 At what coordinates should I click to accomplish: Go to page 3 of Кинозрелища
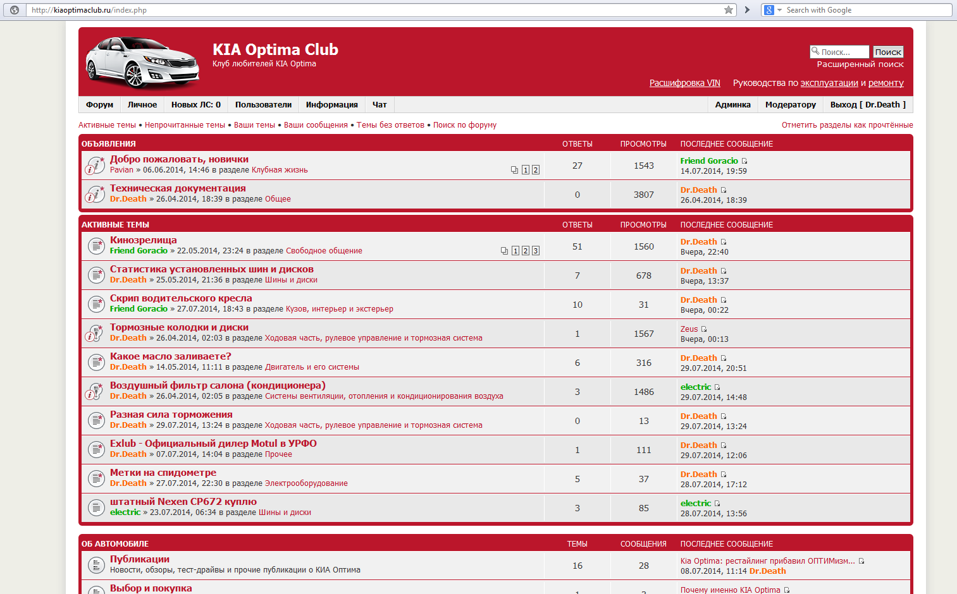click(x=535, y=251)
